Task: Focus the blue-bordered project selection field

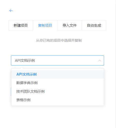Action: click(57, 60)
